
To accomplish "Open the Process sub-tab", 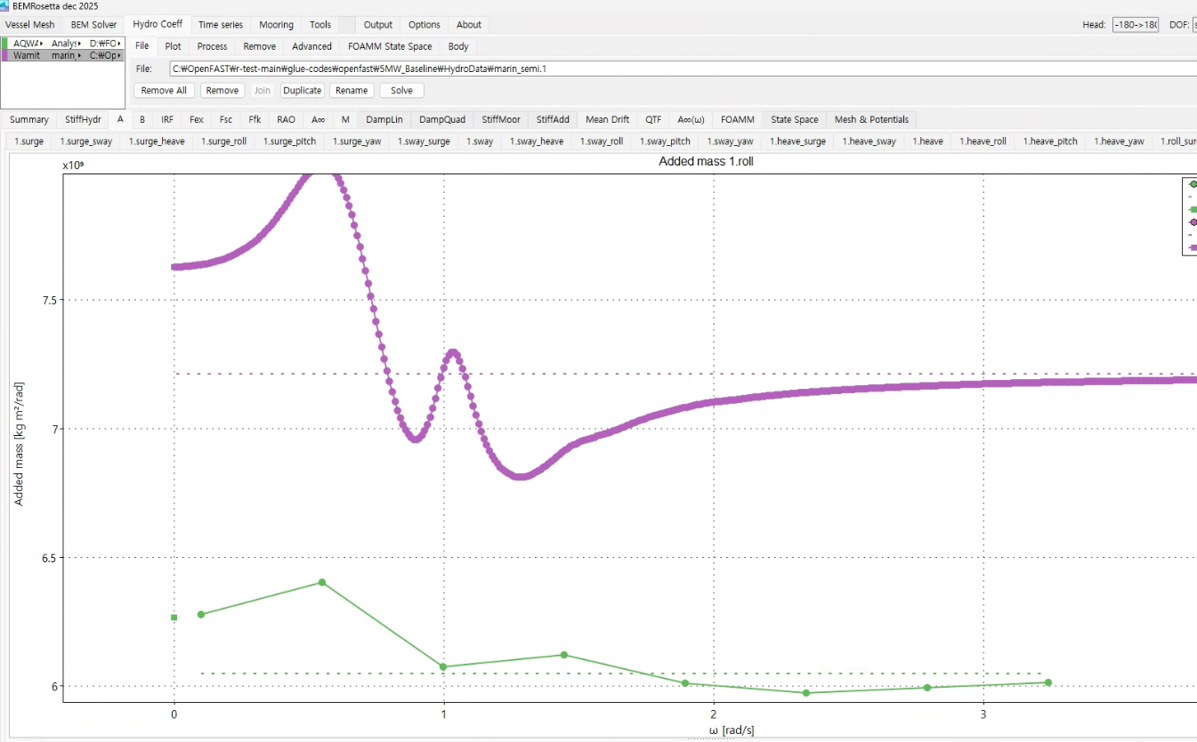I will (212, 46).
